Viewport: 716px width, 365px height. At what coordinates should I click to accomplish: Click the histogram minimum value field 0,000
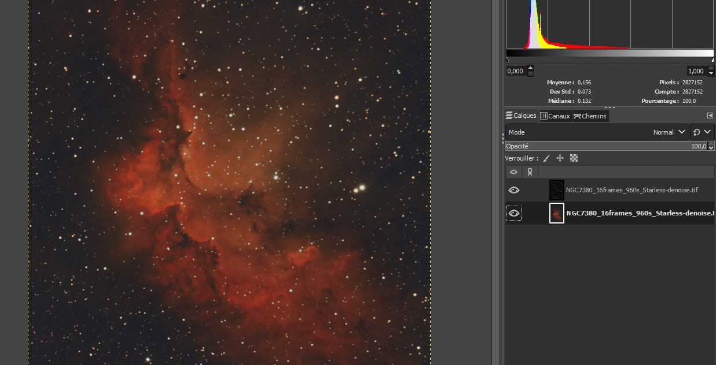(x=515, y=71)
